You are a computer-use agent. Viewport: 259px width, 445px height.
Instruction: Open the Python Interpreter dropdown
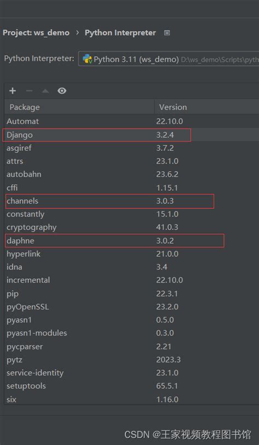point(168,59)
